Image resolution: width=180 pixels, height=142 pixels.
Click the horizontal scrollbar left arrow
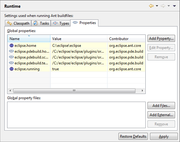point(10,91)
